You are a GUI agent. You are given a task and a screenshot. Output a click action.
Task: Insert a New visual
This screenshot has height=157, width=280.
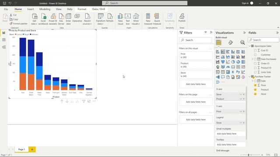[x=120, y=19]
